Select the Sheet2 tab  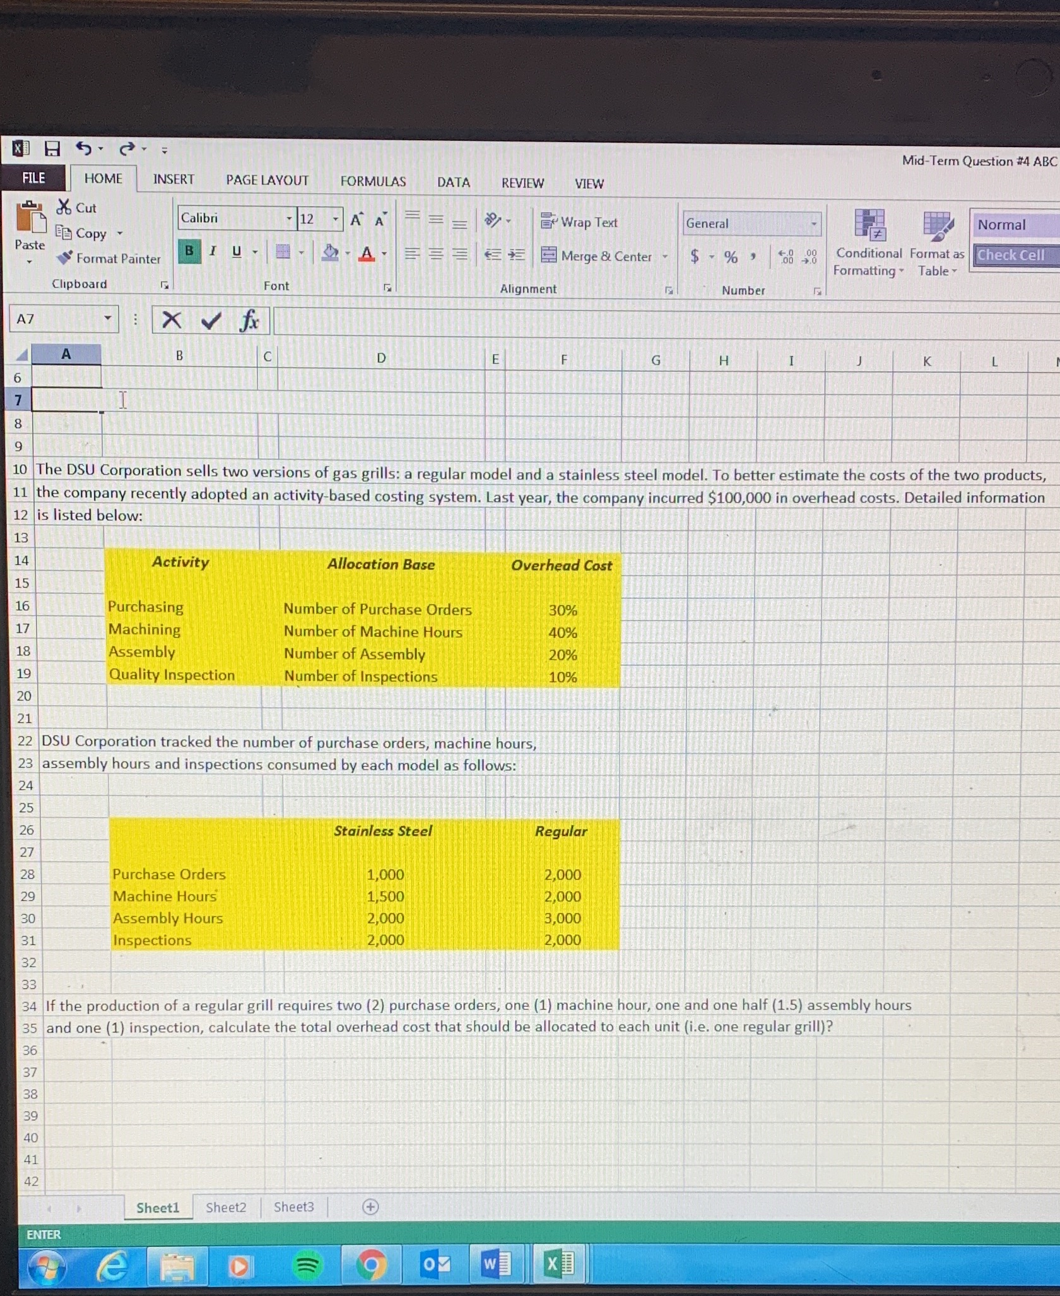[x=225, y=1206]
